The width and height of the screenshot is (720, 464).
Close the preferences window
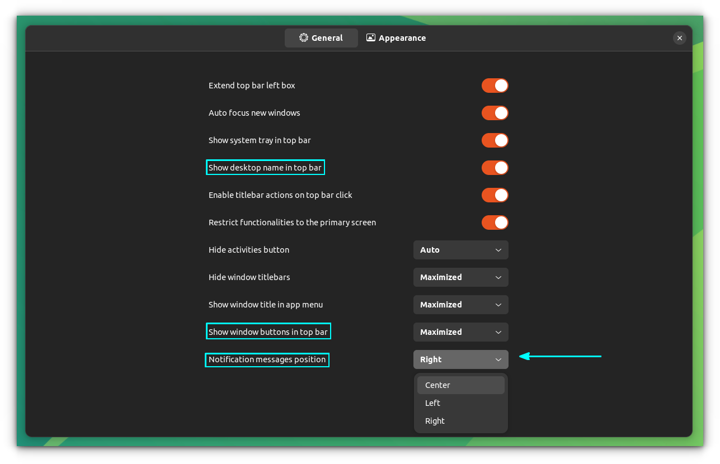(x=680, y=38)
